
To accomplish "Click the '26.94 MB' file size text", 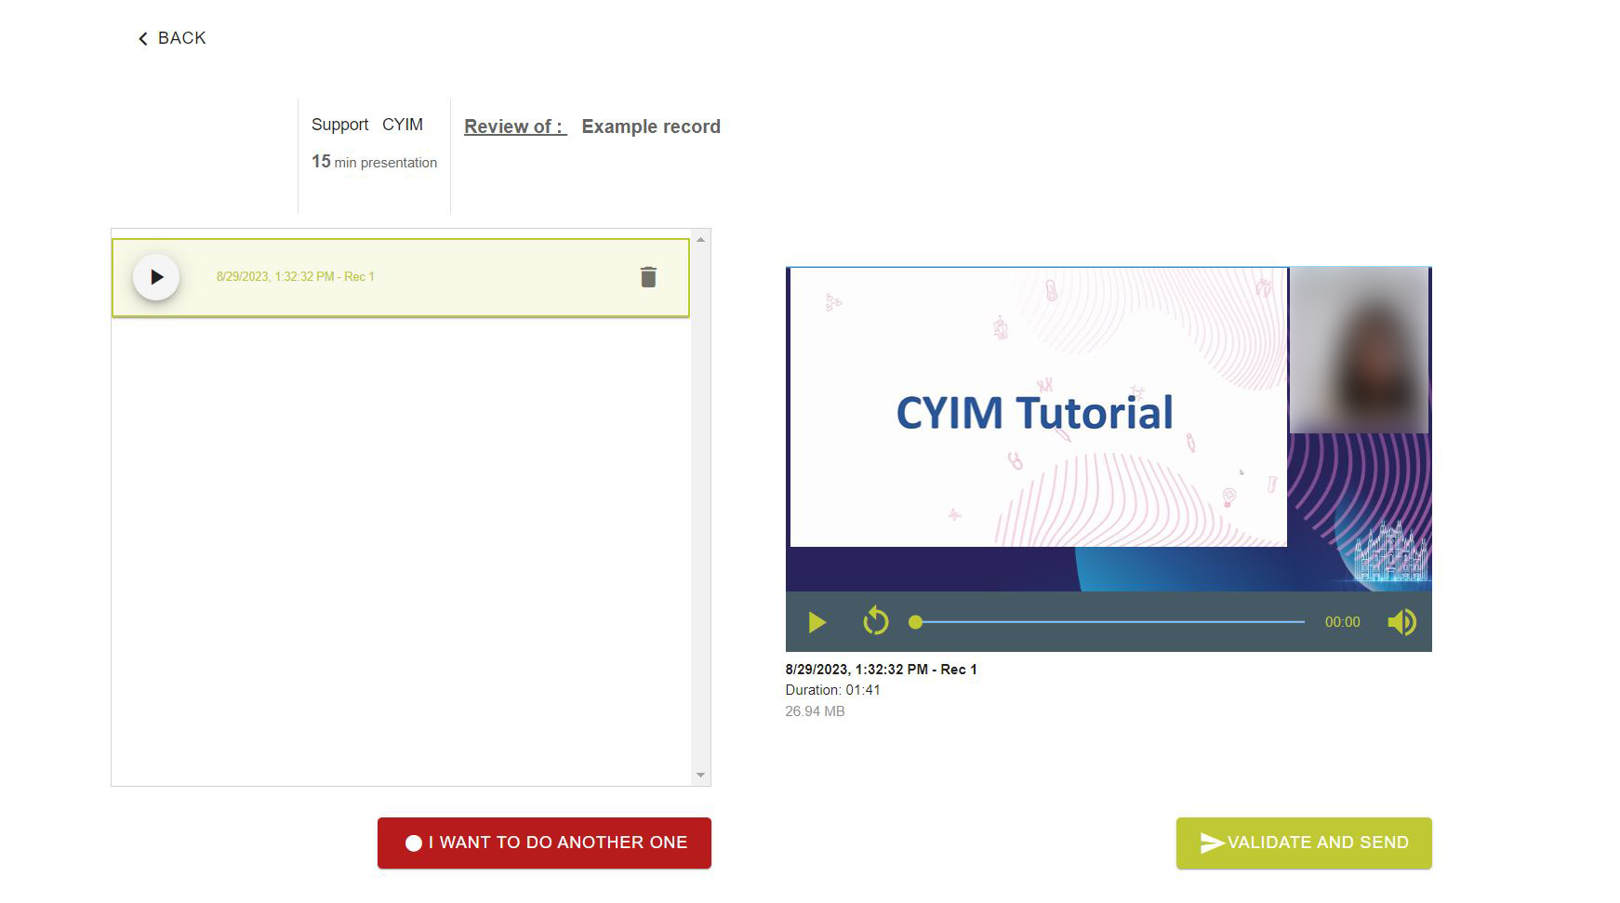I will click(x=815, y=711).
